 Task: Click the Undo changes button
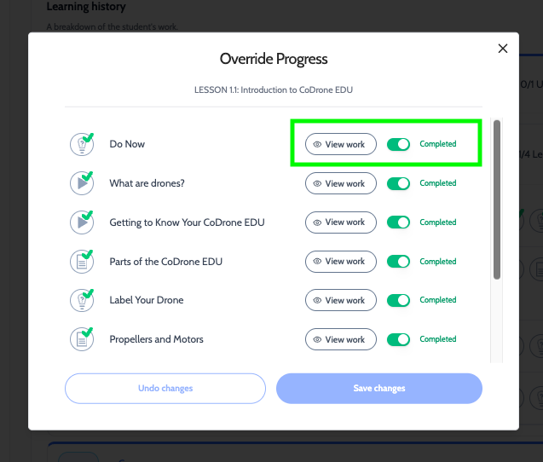pos(165,389)
